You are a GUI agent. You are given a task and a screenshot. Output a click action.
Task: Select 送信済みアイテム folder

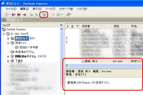coord(25,52)
